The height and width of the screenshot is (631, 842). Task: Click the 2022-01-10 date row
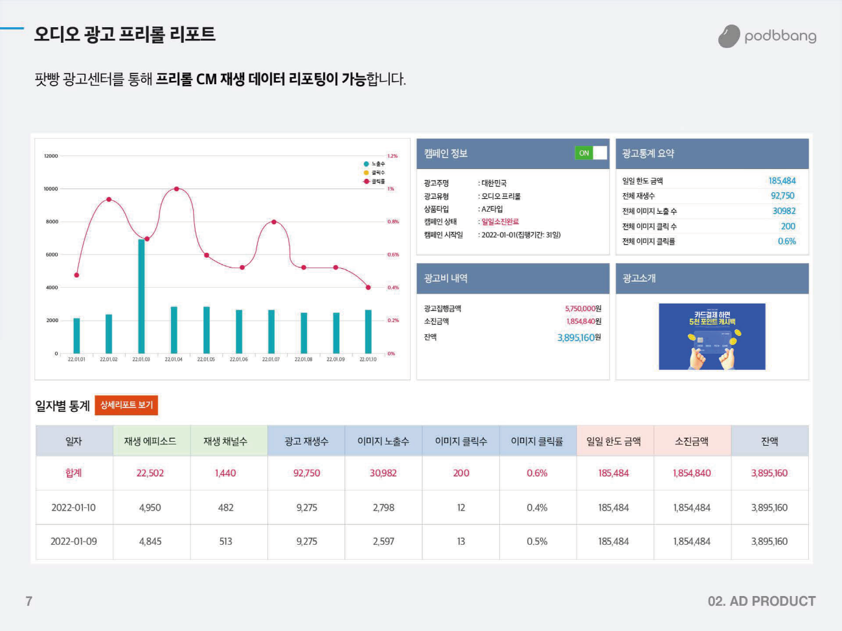click(x=74, y=508)
